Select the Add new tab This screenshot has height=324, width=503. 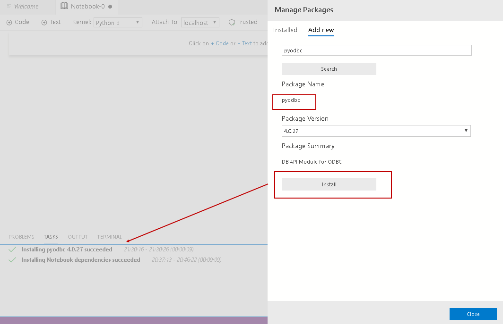tap(321, 30)
